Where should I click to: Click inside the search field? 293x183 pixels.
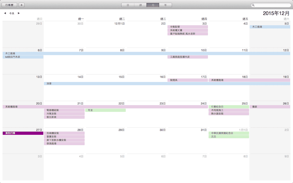272,5
